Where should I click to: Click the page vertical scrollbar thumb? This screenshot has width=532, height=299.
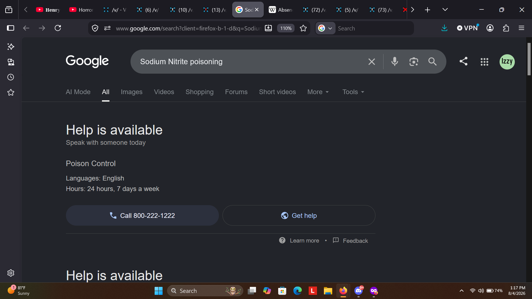(529, 59)
